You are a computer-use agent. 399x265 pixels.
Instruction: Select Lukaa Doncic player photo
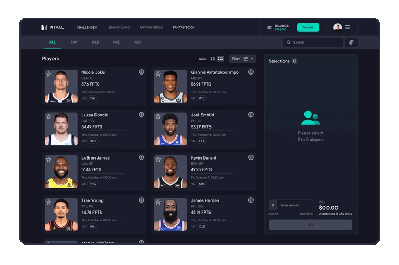click(61, 129)
